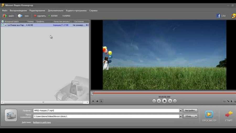Click the Facebook Like icon

218,16
